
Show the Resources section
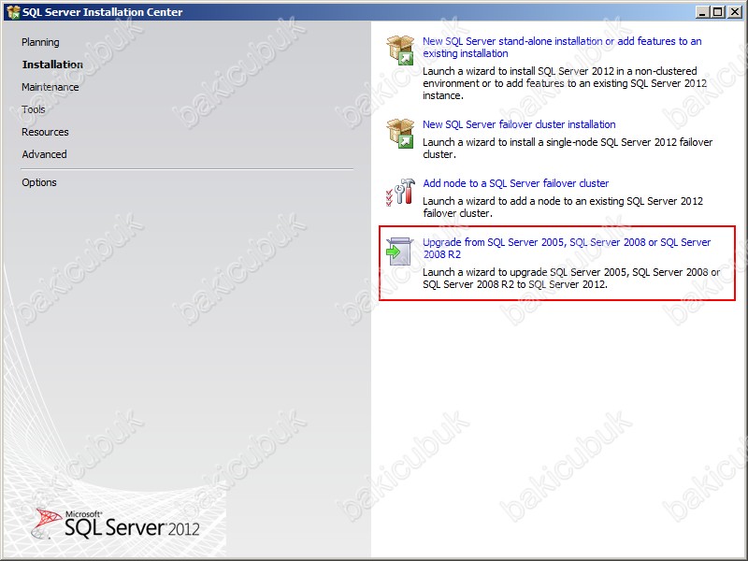45,132
